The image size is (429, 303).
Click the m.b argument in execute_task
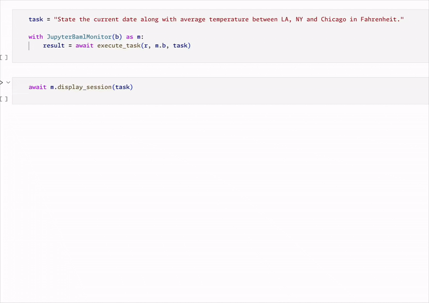[x=160, y=46]
